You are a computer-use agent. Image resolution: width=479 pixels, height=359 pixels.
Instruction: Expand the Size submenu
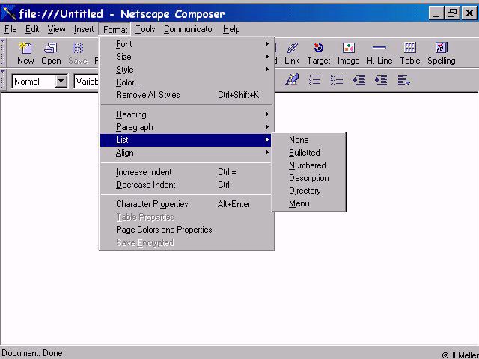pyautogui.click(x=187, y=57)
